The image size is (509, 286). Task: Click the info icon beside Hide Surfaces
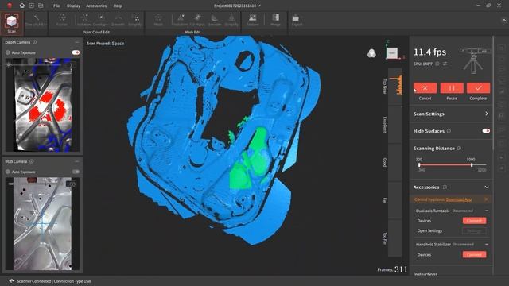[x=449, y=131]
